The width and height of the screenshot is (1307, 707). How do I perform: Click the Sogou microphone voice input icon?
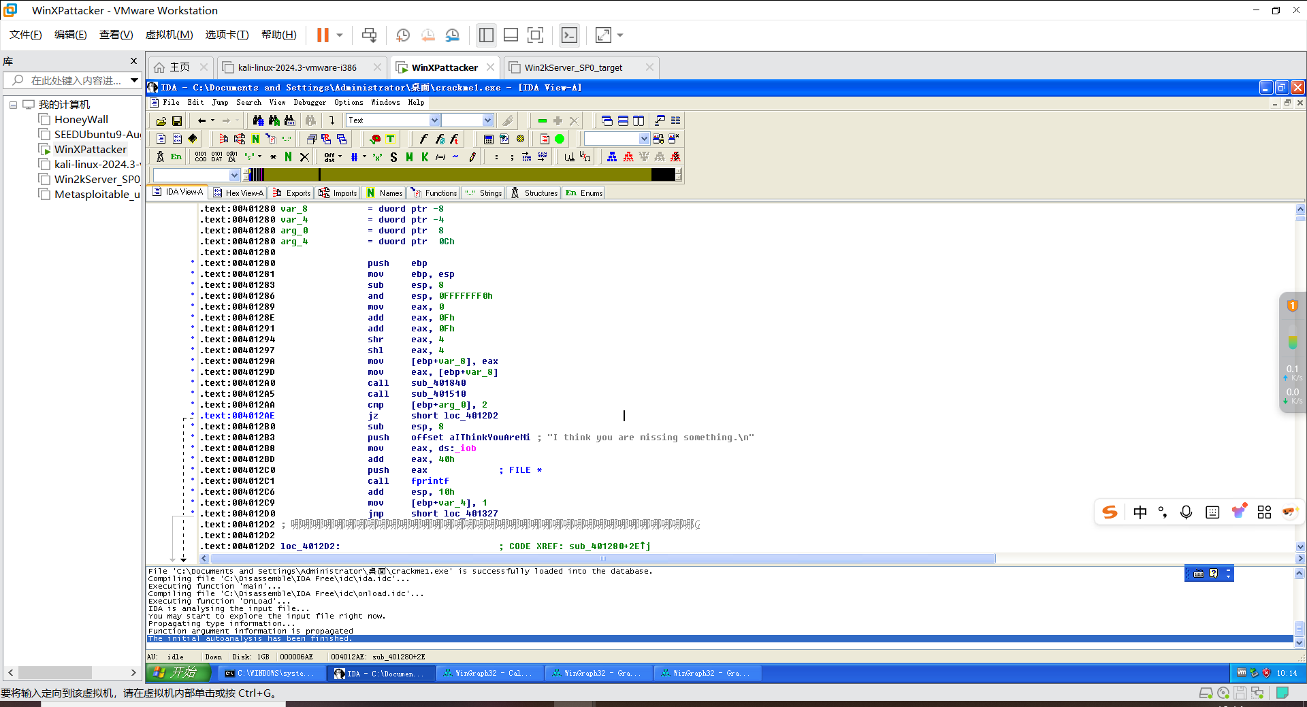(x=1186, y=512)
